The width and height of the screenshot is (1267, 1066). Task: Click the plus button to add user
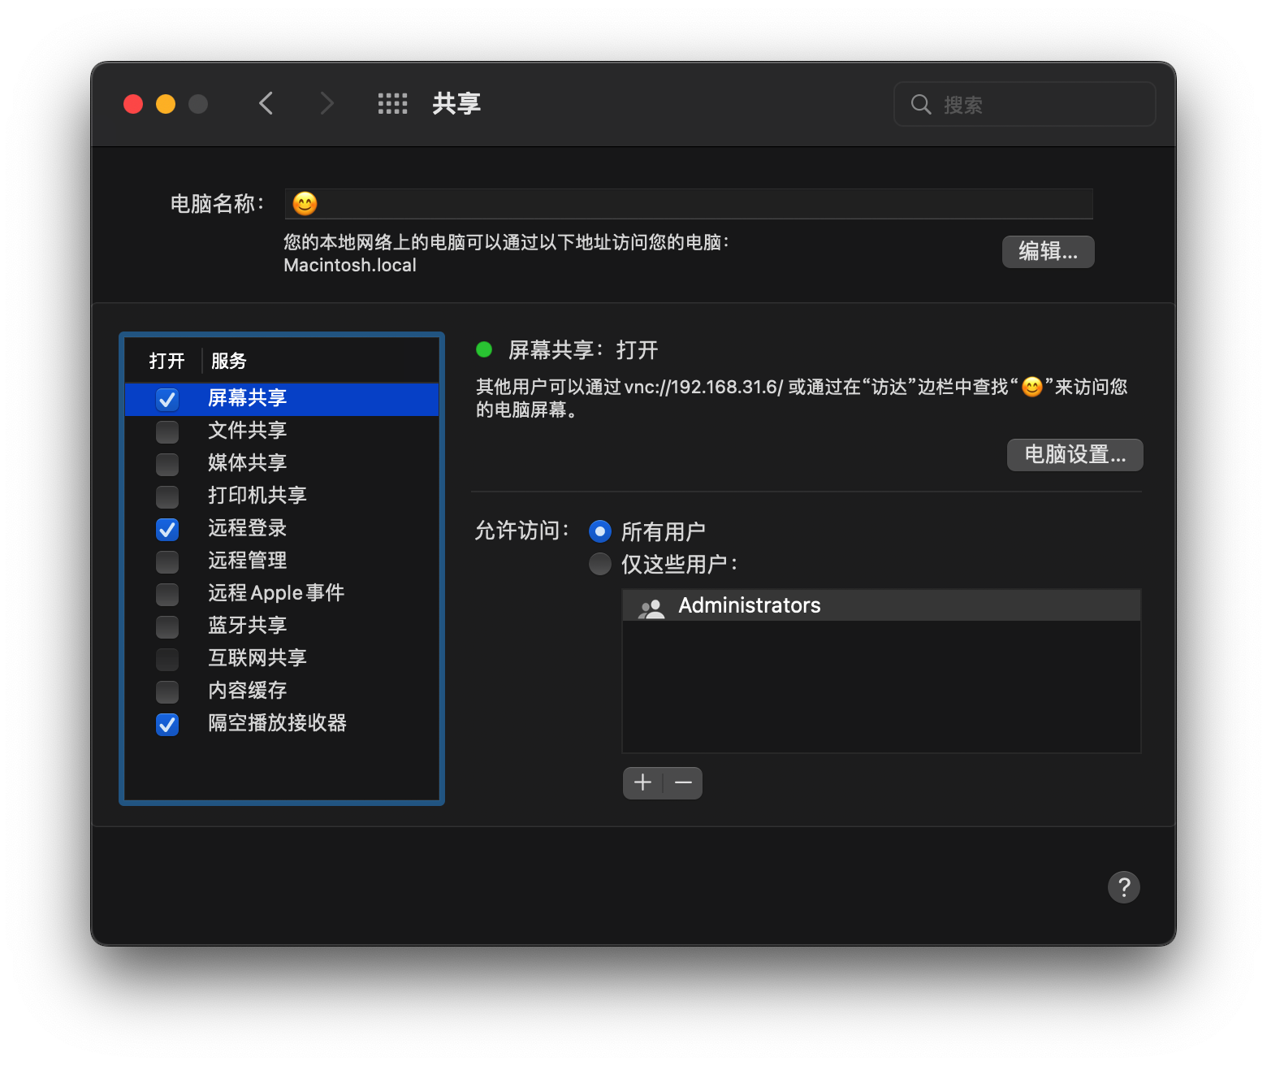pos(642,783)
